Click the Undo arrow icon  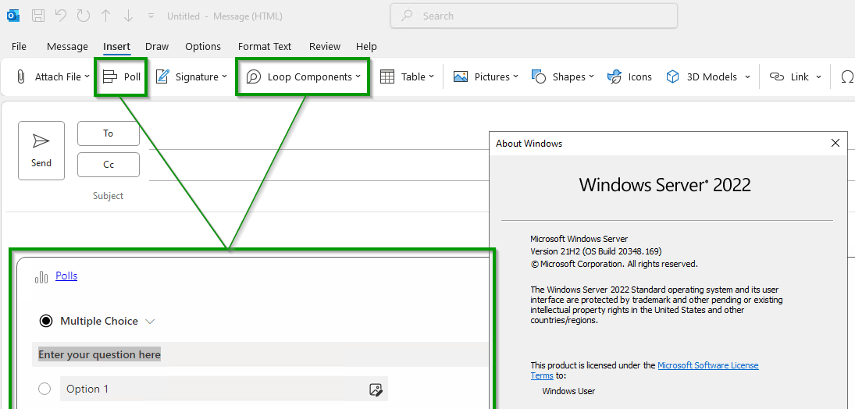[x=61, y=16]
